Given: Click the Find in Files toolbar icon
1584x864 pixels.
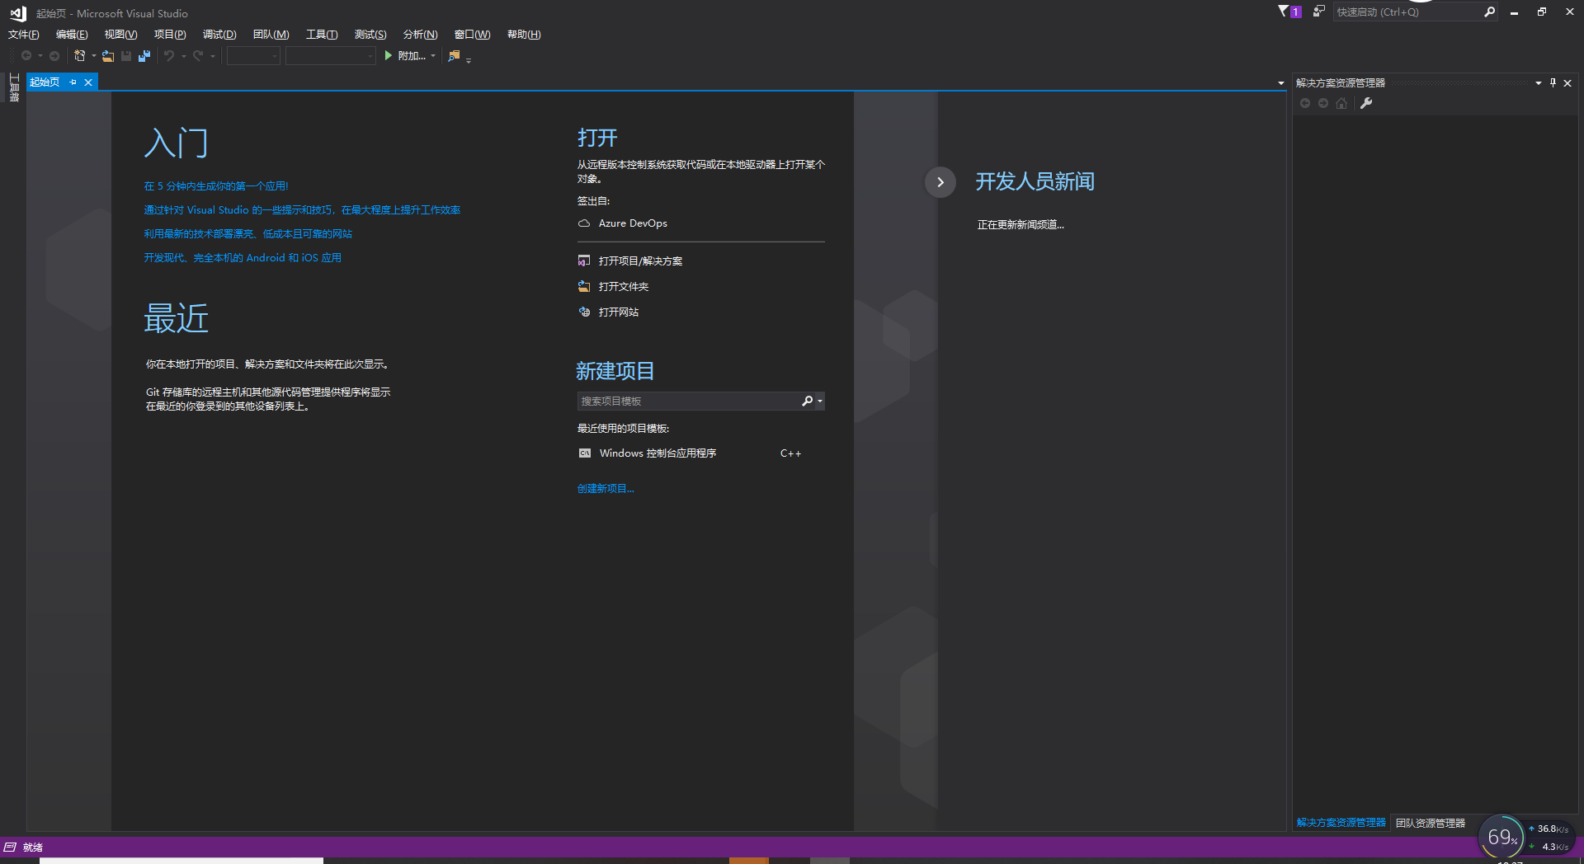Looking at the screenshot, I should (454, 56).
